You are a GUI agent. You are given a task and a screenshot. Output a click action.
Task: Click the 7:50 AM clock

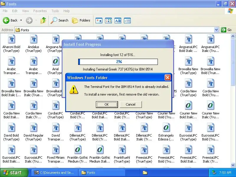225,173
